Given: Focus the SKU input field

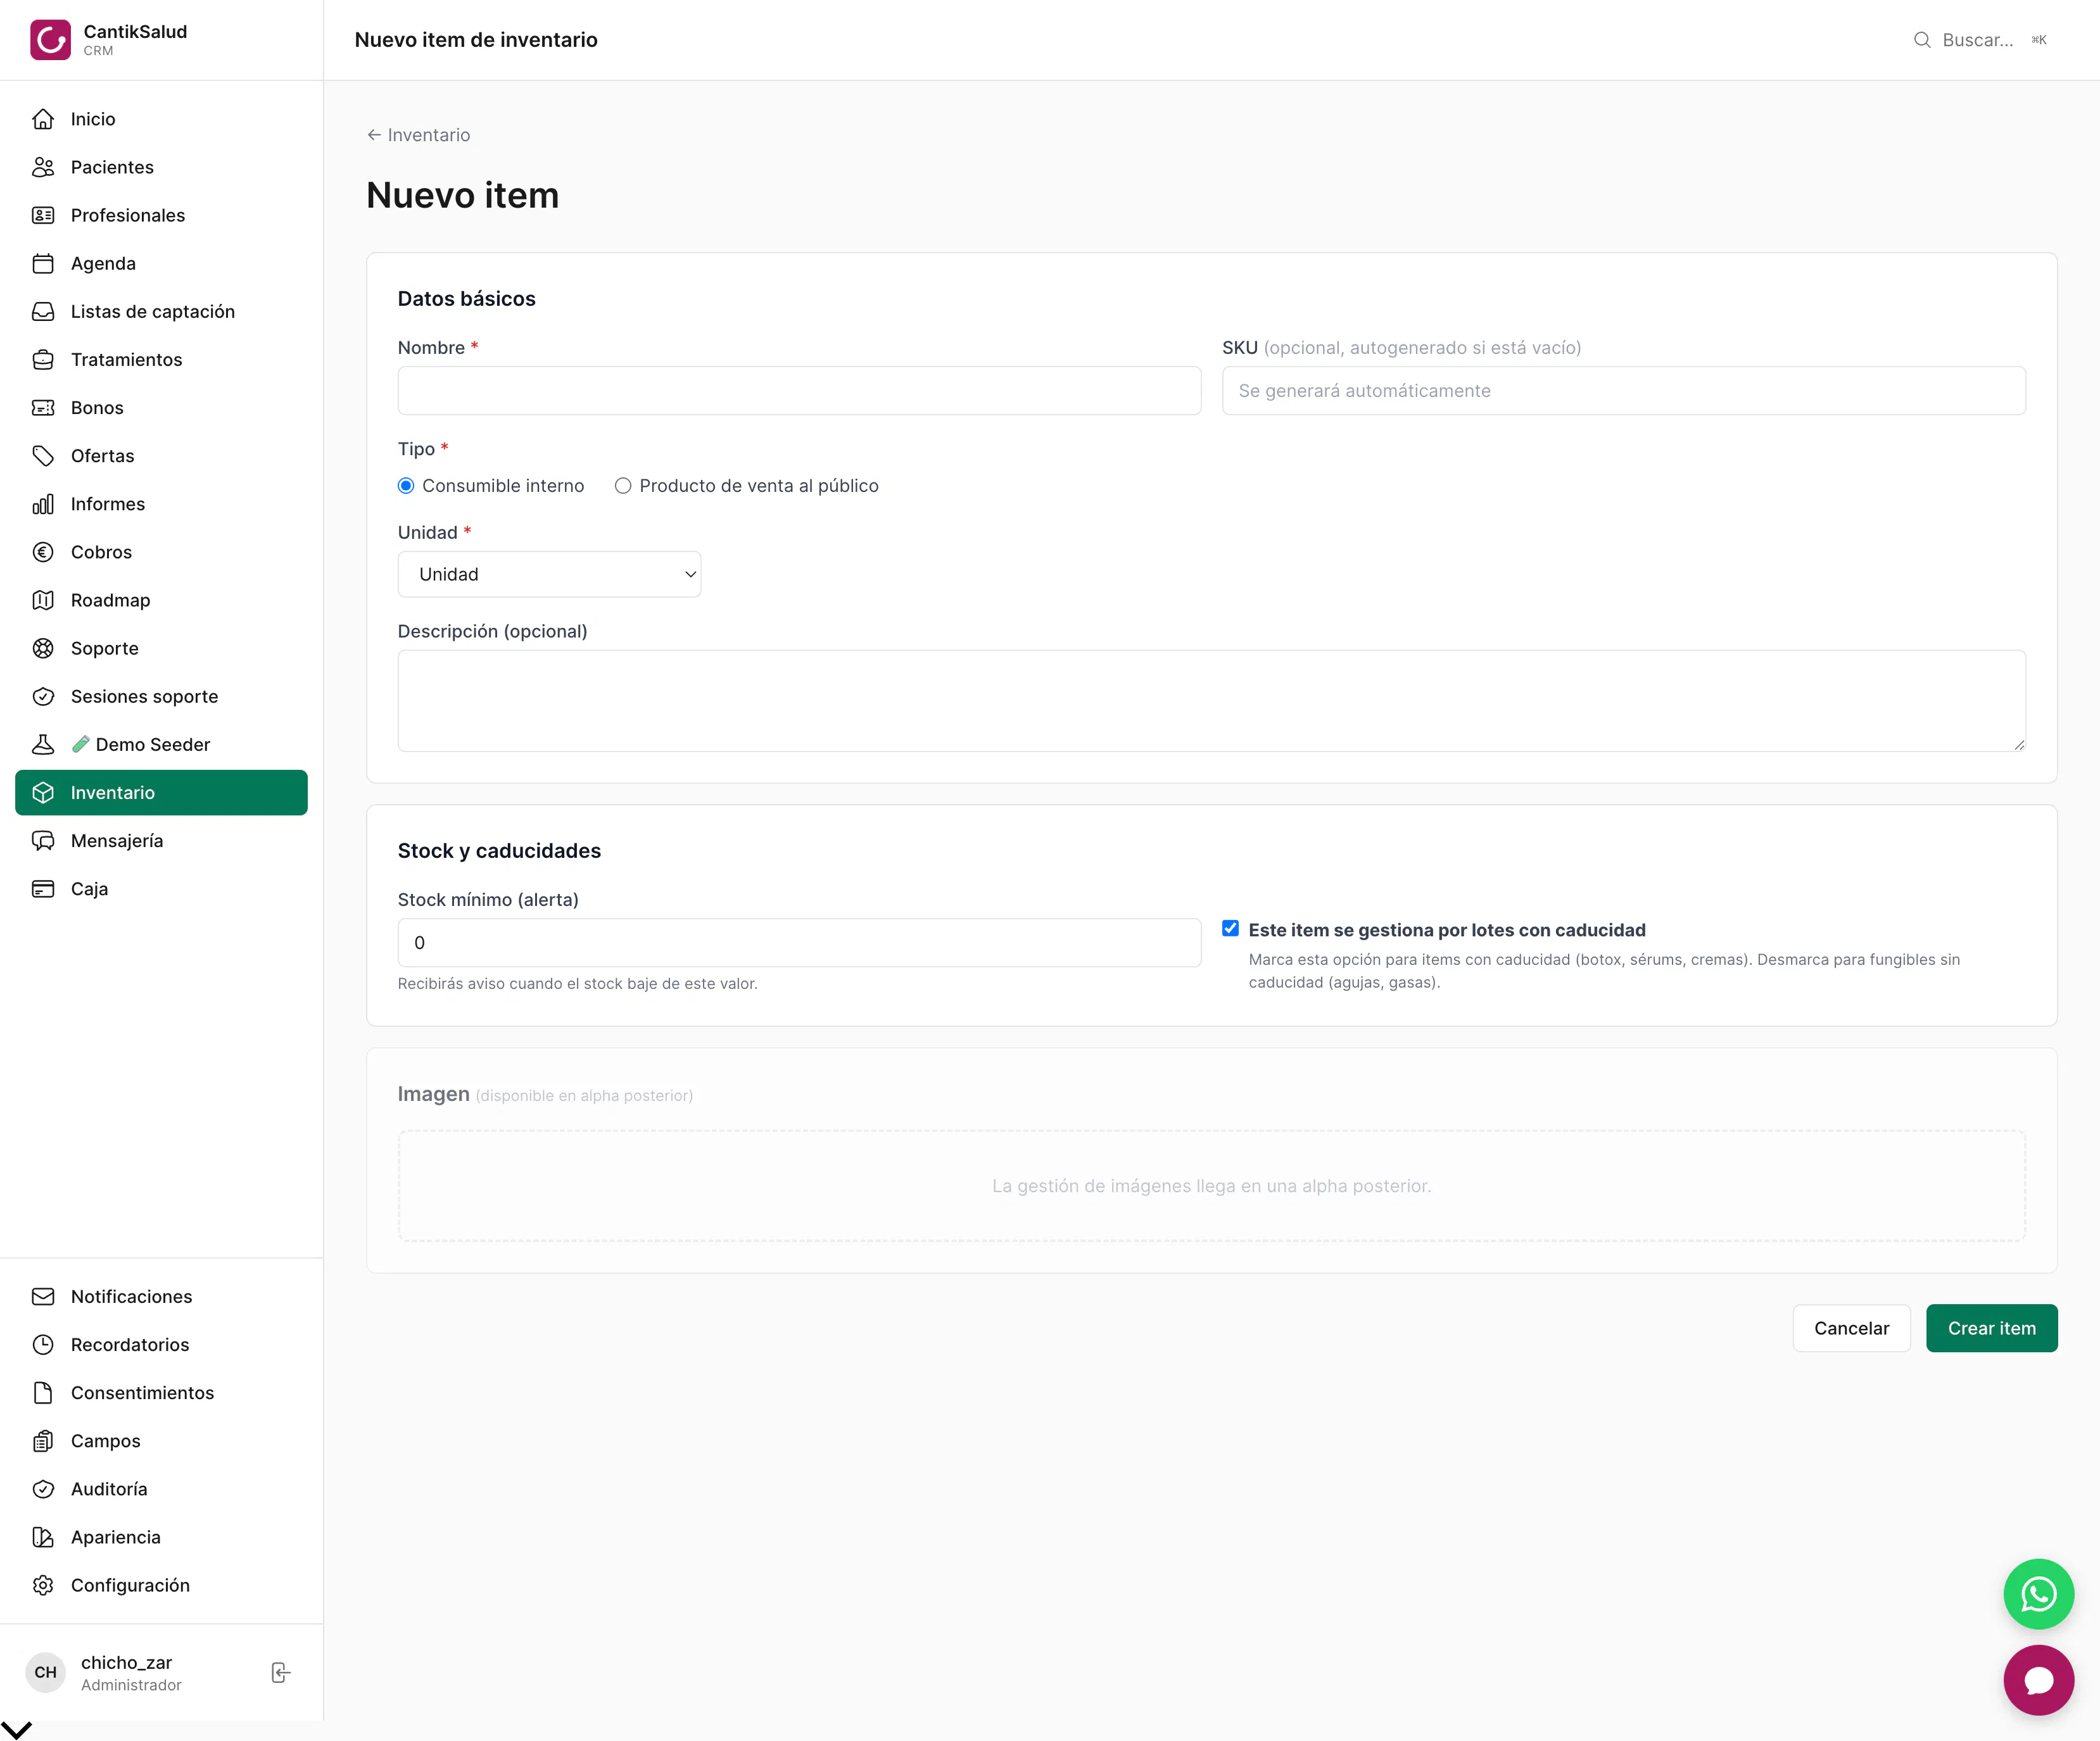Looking at the screenshot, I should 1623,391.
